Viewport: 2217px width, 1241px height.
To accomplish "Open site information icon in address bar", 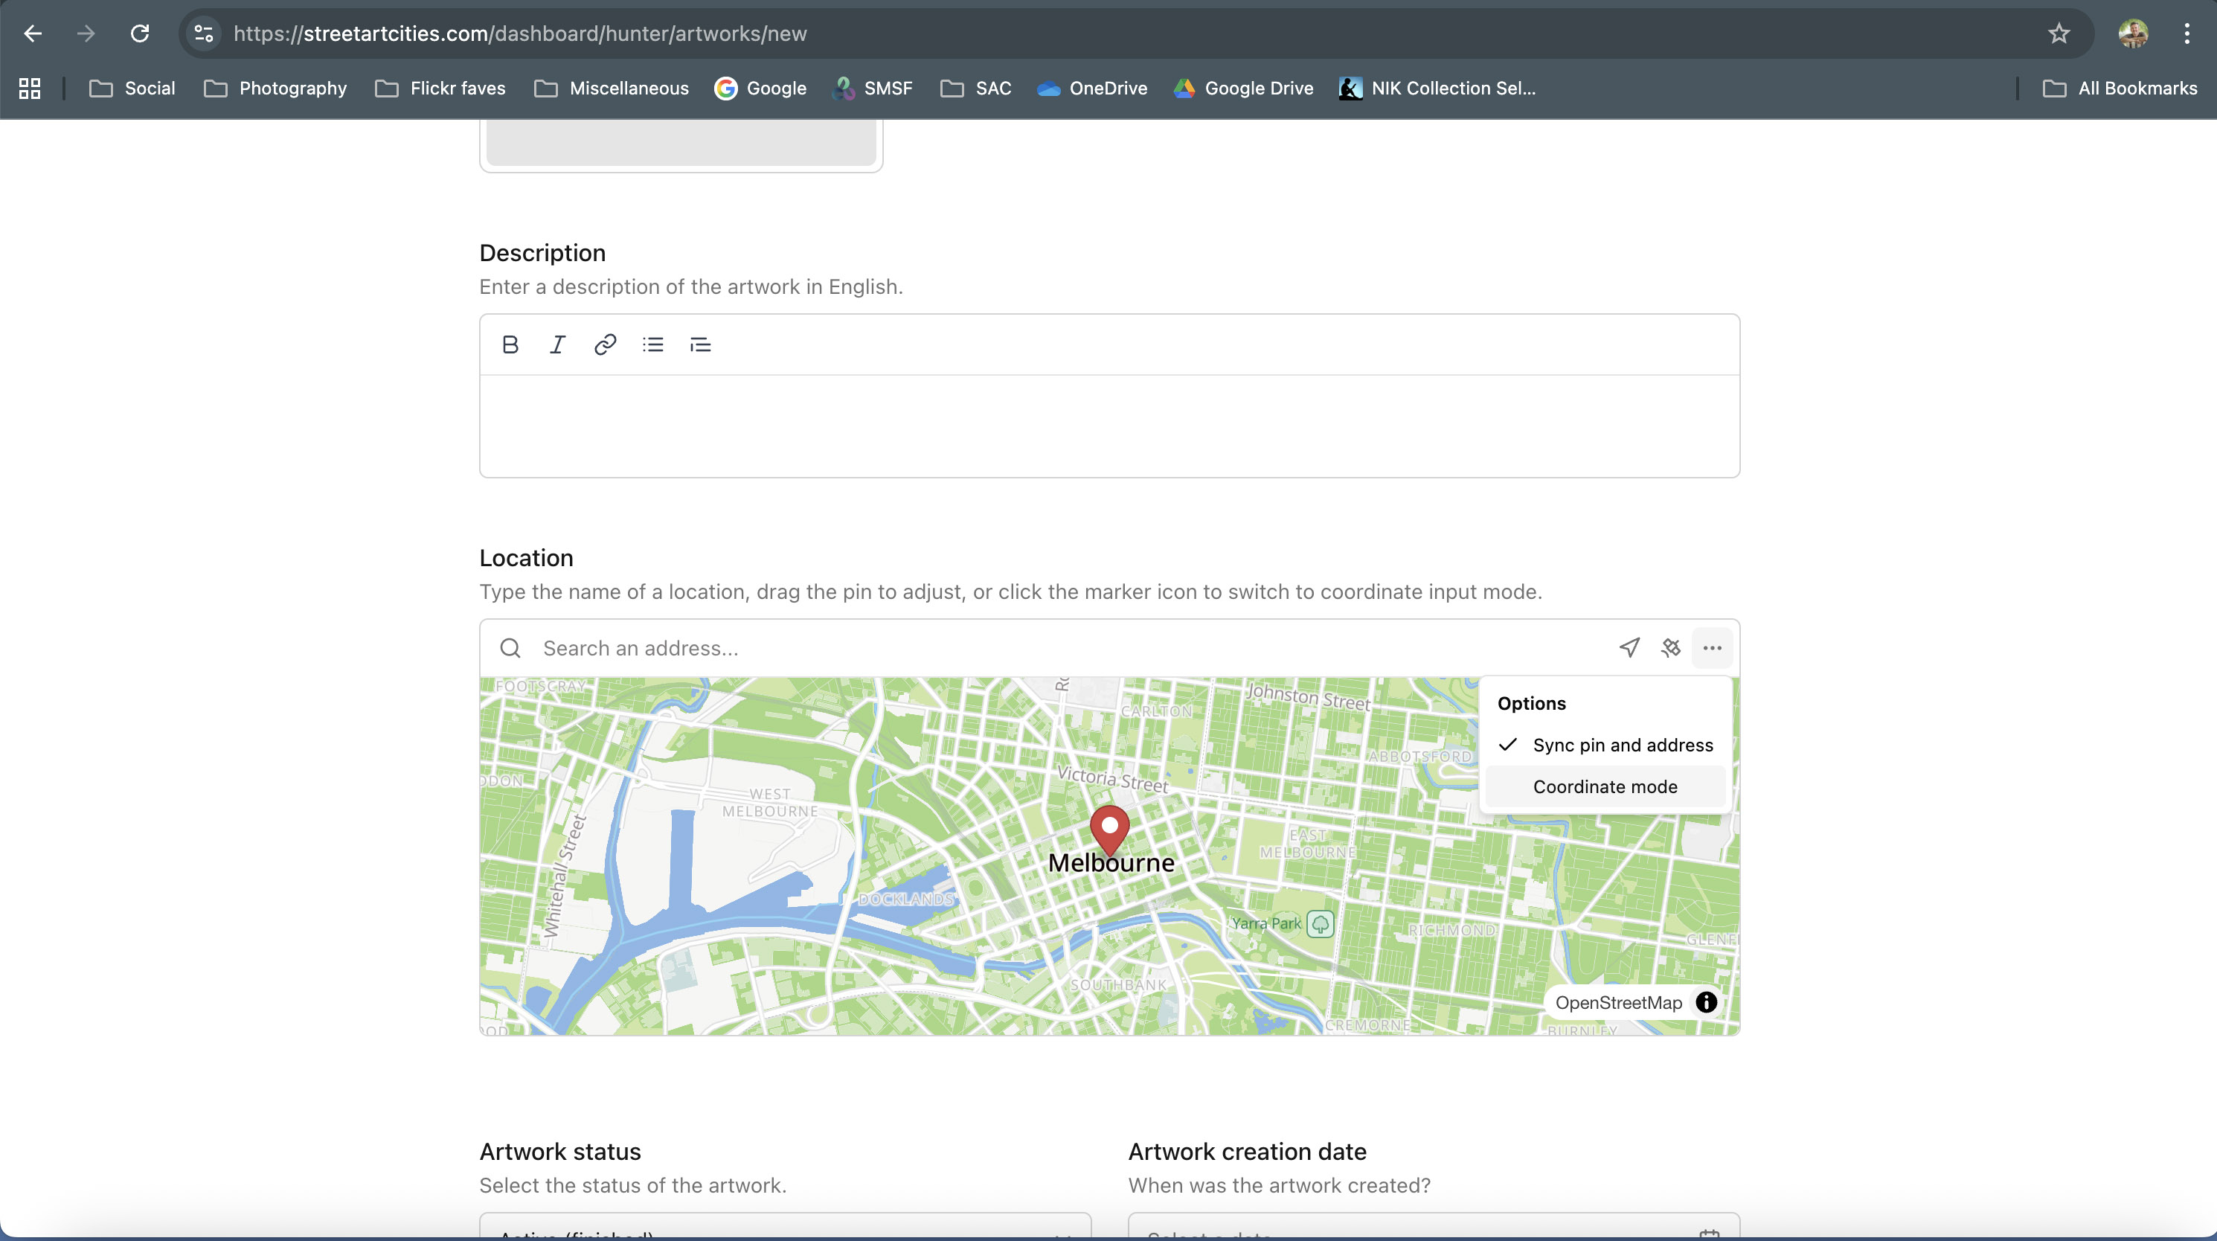I will click(204, 33).
